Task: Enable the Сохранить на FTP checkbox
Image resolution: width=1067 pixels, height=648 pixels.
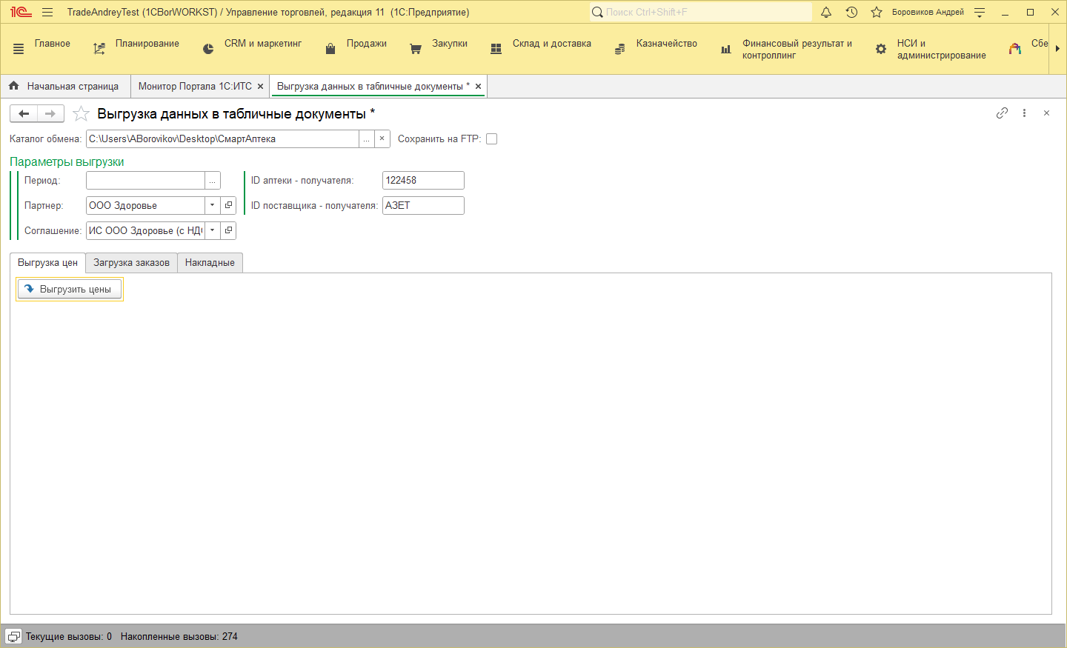Action: 491,139
